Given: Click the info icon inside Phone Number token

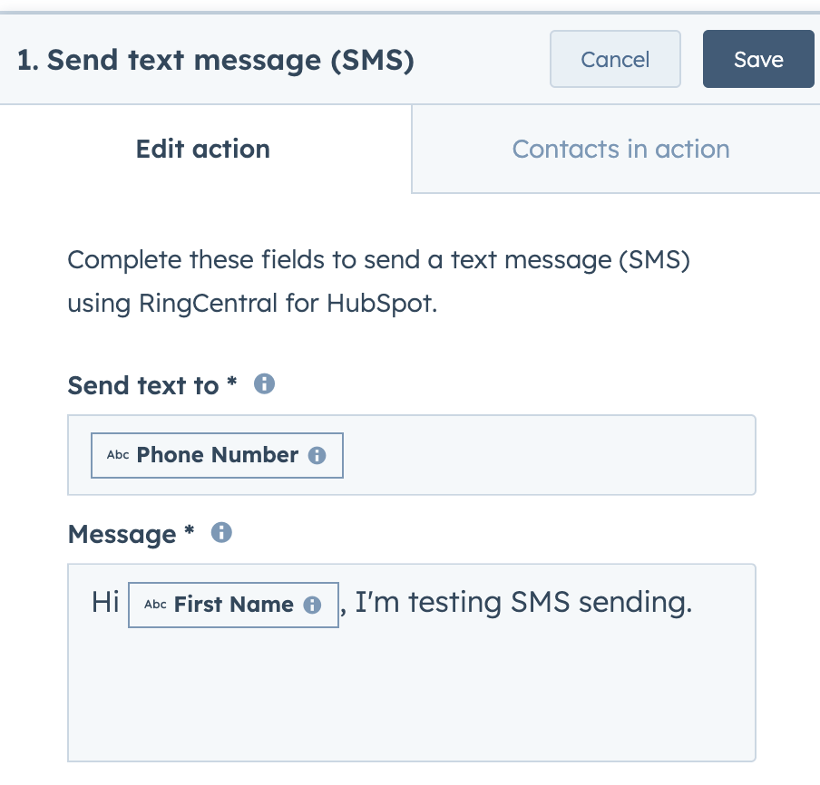Looking at the screenshot, I should coord(317,455).
